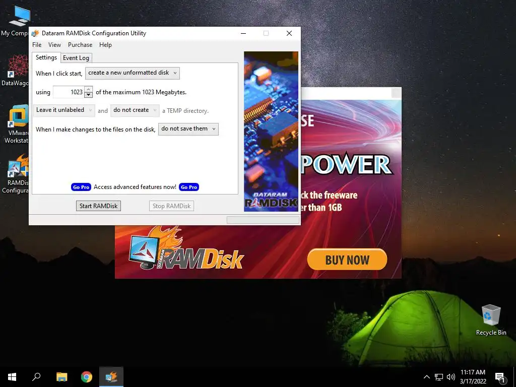Increase disk size with up spinner arrow
Image resolution: width=516 pixels, height=387 pixels.
[x=88, y=89]
